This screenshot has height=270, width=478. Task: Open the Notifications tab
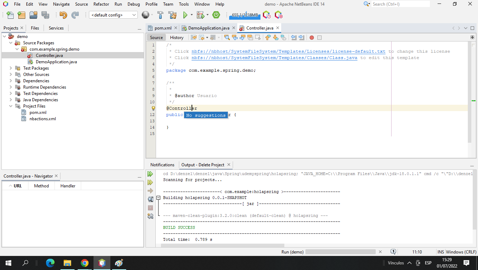tap(162, 165)
